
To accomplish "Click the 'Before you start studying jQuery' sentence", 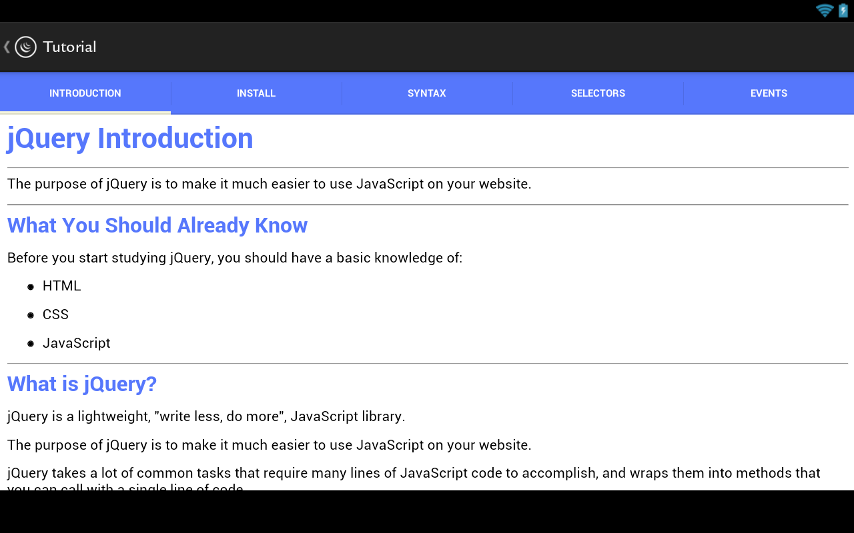I will [235, 258].
